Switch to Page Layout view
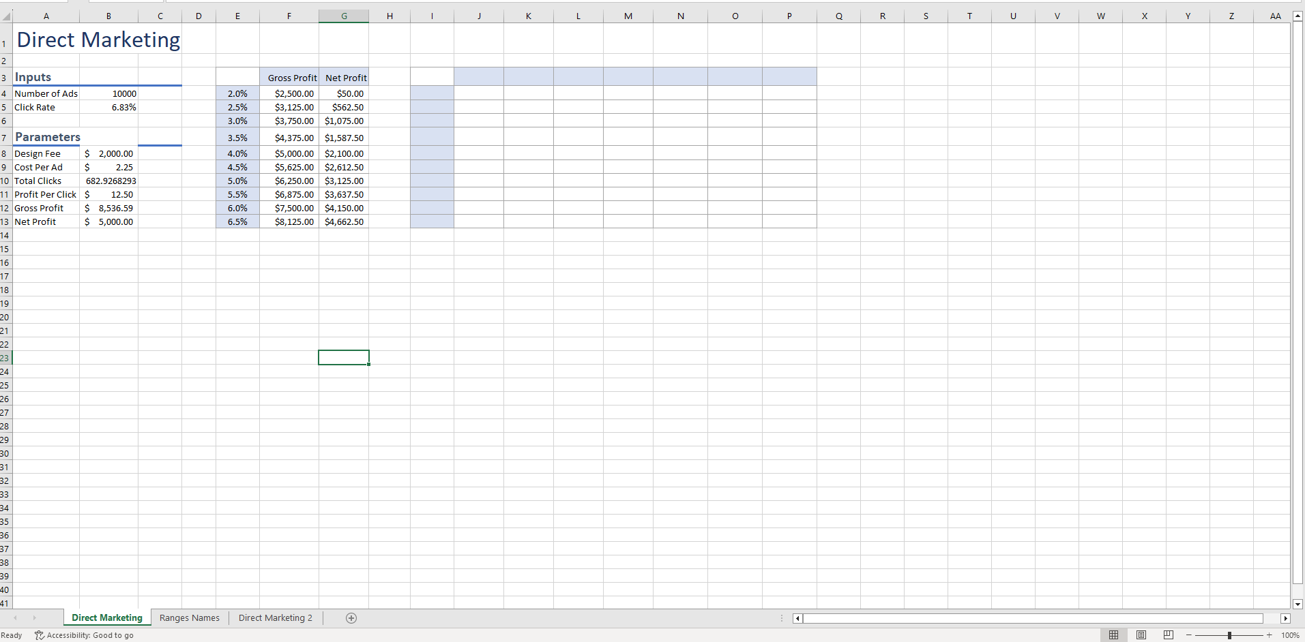The height and width of the screenshot is (642, 1305). (x=1141, y=635)
